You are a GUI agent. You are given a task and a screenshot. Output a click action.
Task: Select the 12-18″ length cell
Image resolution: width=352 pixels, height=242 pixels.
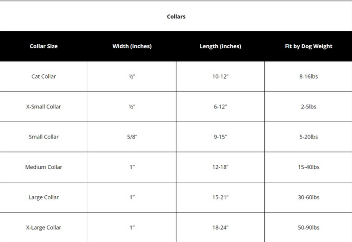pos(220,167)
